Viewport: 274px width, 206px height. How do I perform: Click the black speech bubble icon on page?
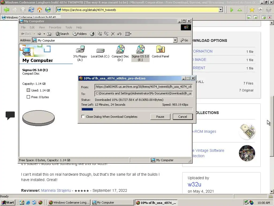coord(10,116)
